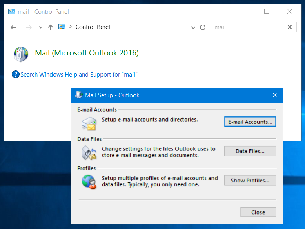Click the blue help question mark icon
The image size is (305, 229).
coord(16,74)
